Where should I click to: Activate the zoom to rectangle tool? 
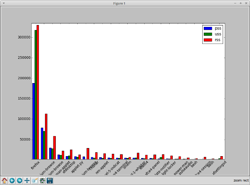coord(35,180)
